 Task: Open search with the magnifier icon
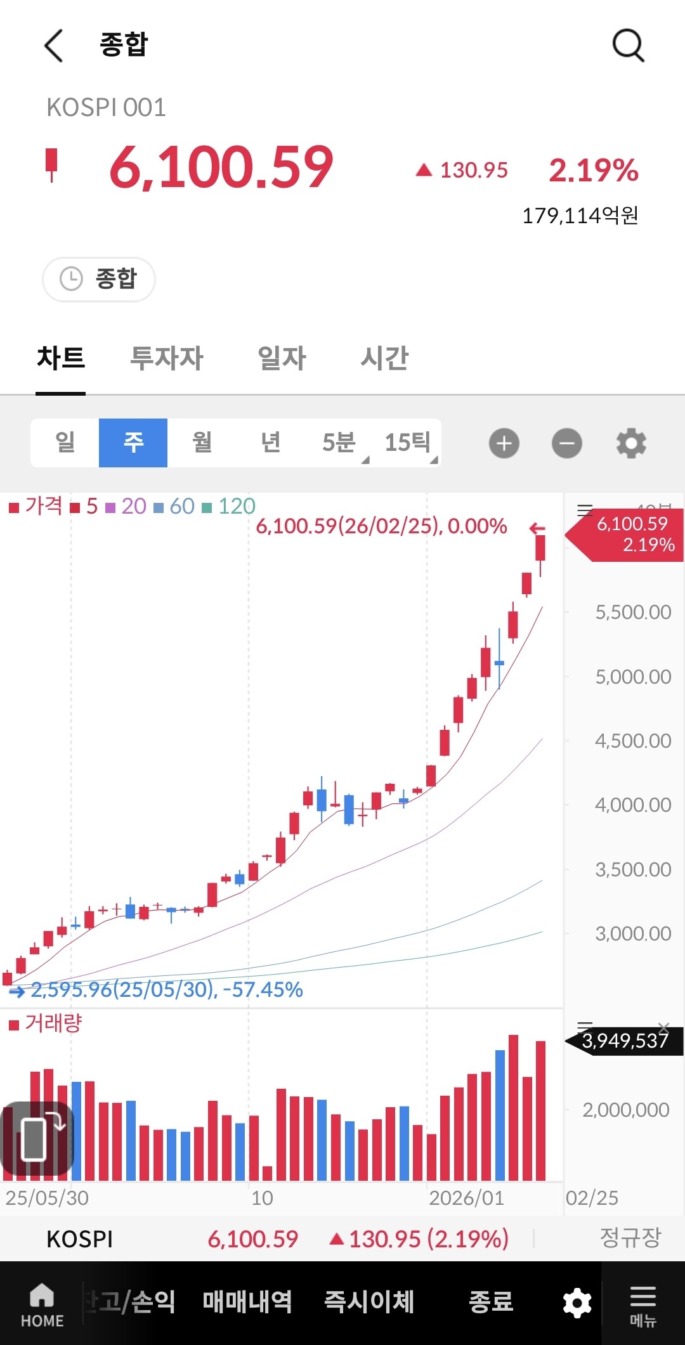pos(628,46)
